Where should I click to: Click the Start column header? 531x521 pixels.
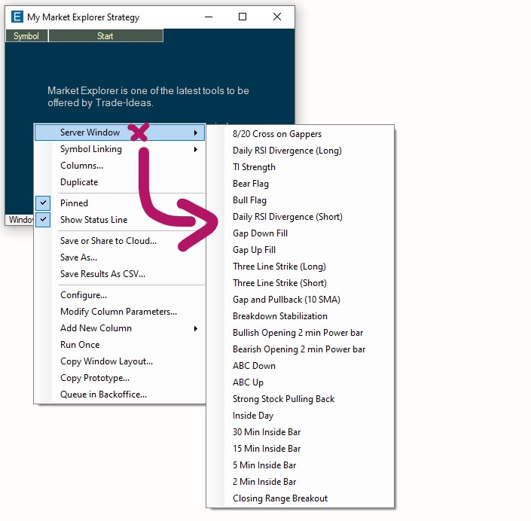coord(105,36)
